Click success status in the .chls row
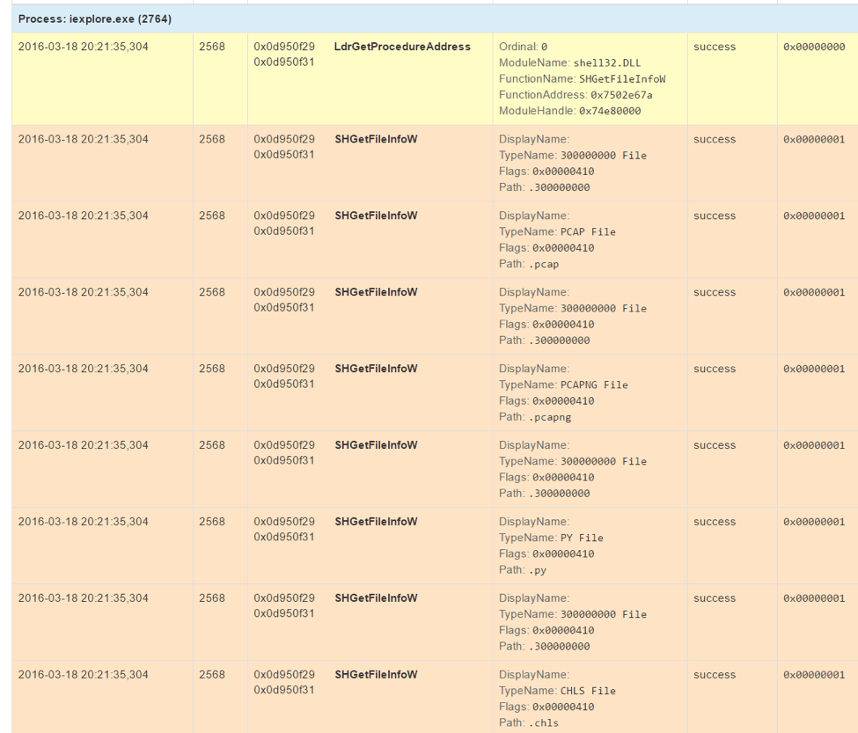 point(715,674)
